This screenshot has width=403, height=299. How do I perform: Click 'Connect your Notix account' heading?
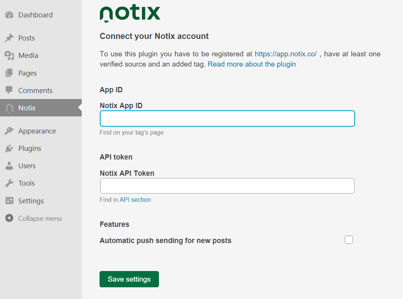click(x=154, y=36)
